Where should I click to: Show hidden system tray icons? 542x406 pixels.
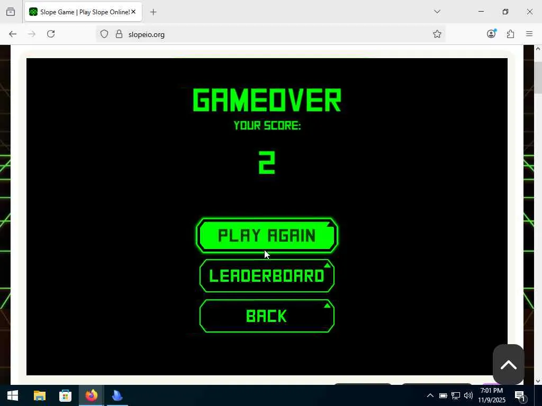430,395
